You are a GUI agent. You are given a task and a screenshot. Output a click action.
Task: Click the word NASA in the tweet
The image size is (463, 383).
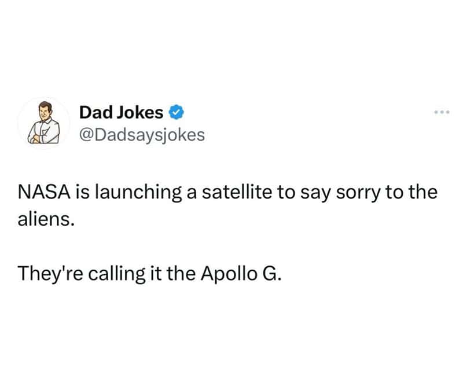[45, 192]
